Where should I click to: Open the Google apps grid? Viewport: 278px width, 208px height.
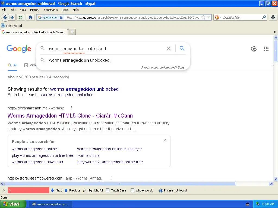click(266, 49)
